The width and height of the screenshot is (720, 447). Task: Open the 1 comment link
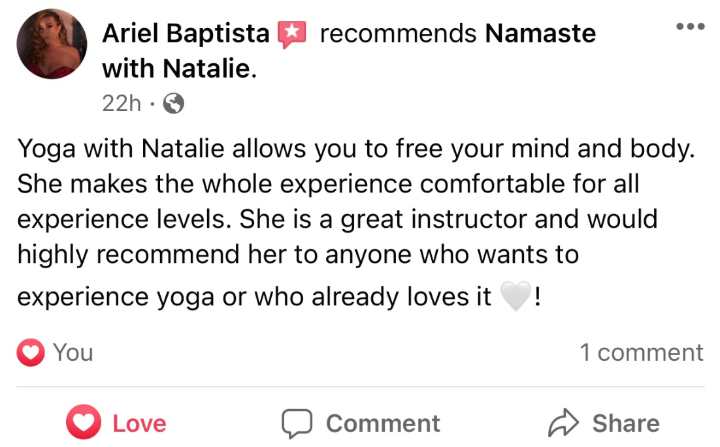pyautogui.click(x=641, y=353)
